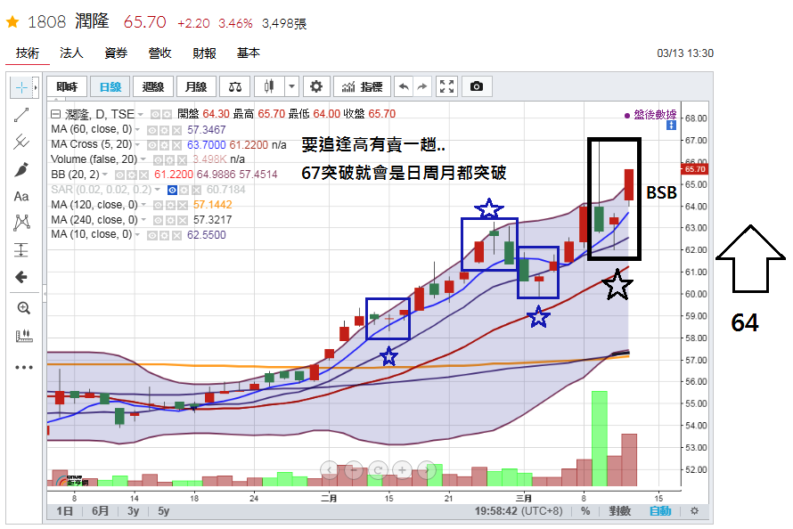
Task: Select 月線 monthly chart button
Action: point(196,87)
